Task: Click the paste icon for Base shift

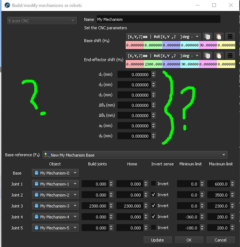Action: (219, 36)
